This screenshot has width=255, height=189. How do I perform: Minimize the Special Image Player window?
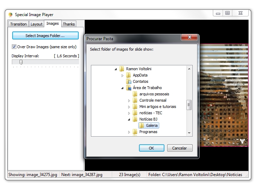pos(218,13)
